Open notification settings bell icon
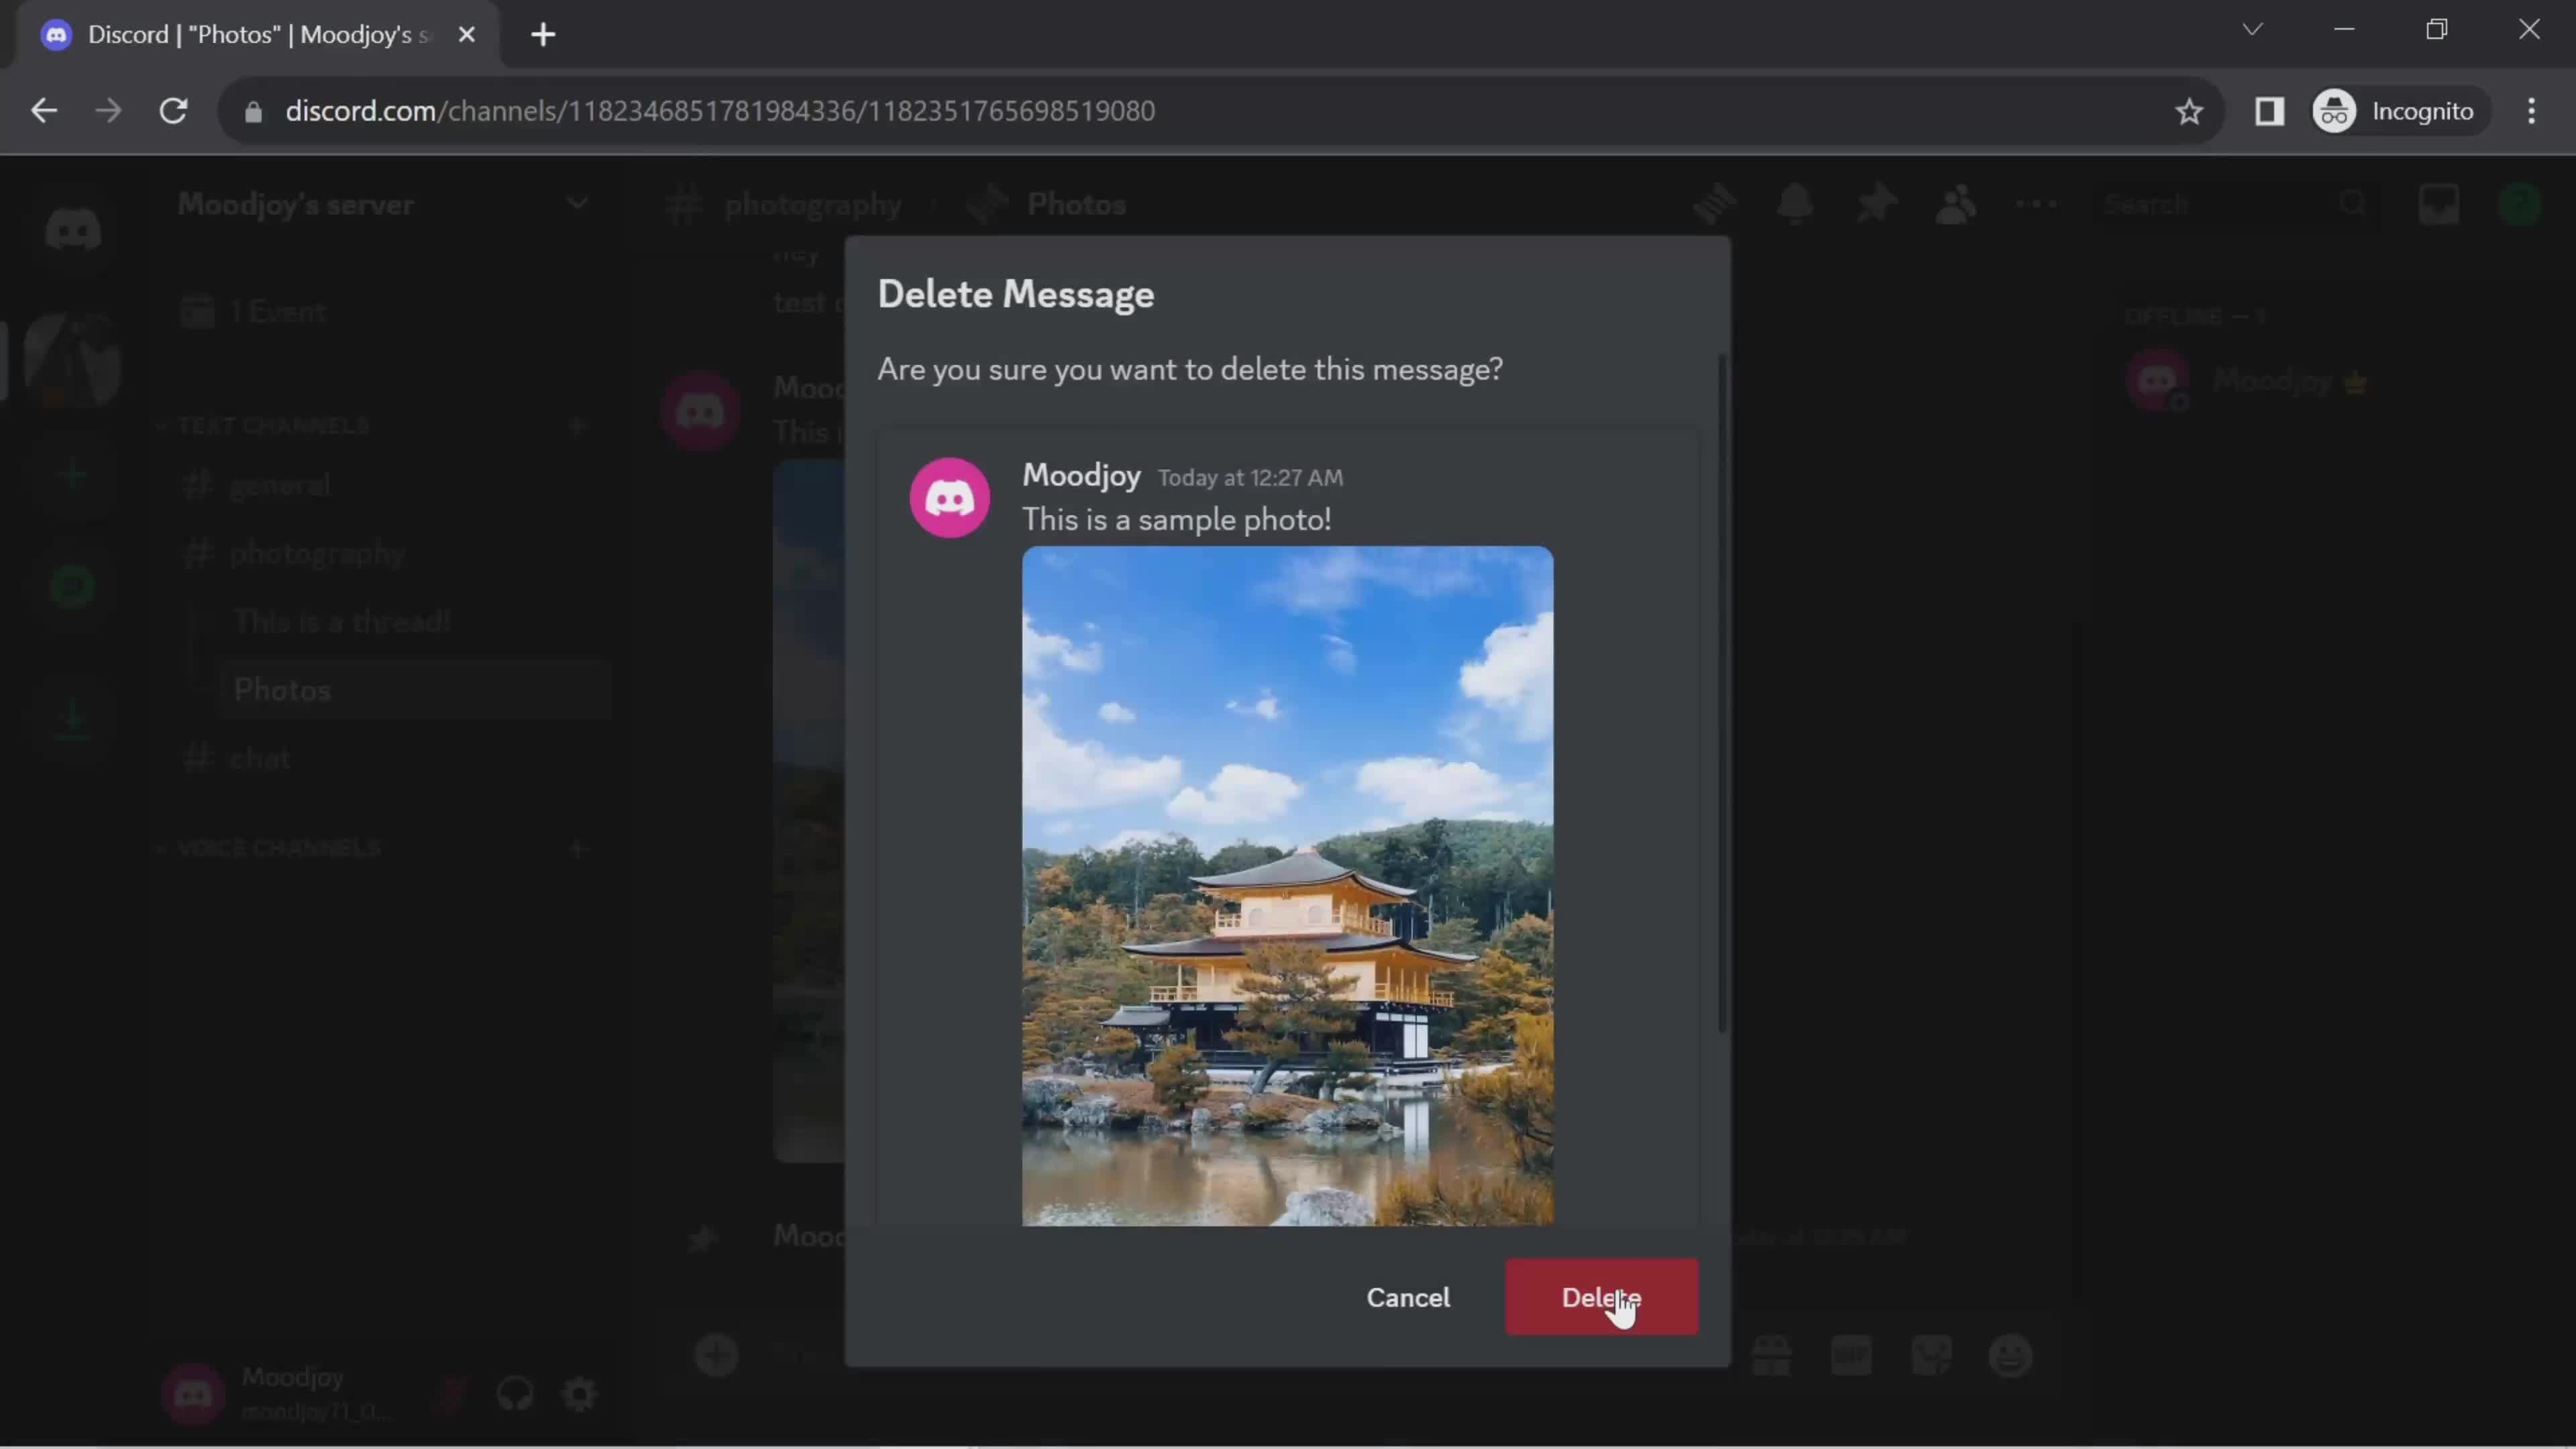The image size is (2576, 1449). click(x=1795, y=204)
